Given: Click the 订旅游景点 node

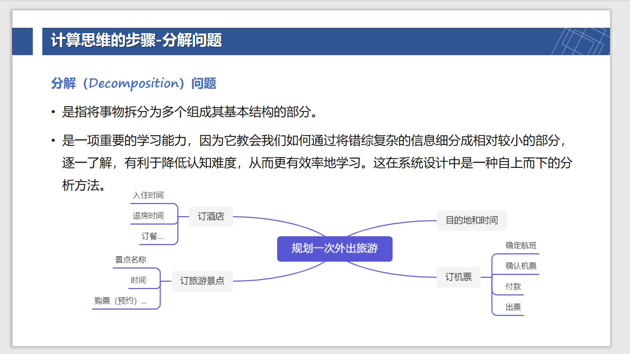Looking at the screenshot, I should pyautogui.click(x=202, y=281).
